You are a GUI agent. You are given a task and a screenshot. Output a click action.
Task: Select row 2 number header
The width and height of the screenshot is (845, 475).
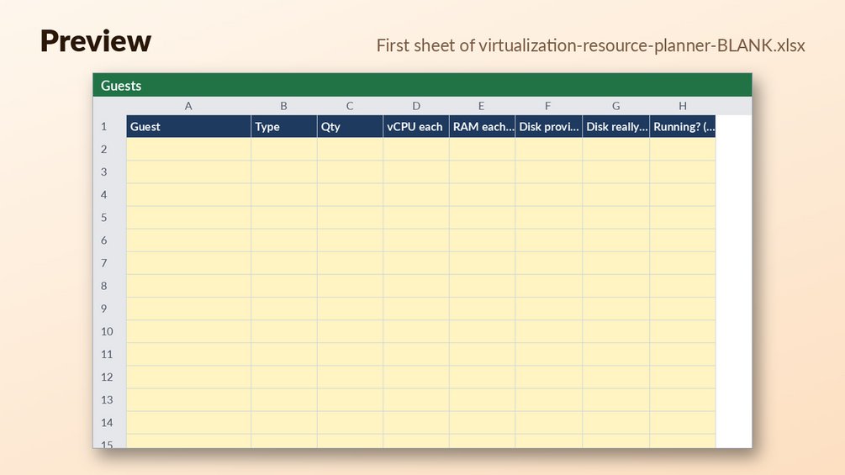[109, 149]
